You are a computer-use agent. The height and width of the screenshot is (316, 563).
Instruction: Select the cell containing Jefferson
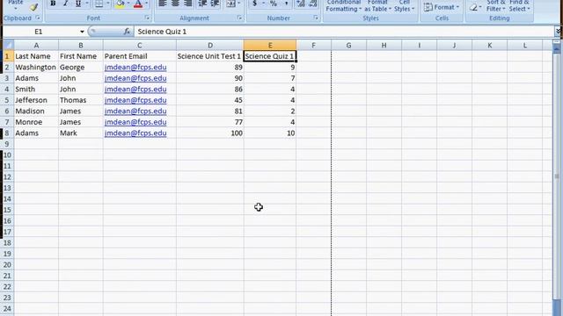point(36,100)
